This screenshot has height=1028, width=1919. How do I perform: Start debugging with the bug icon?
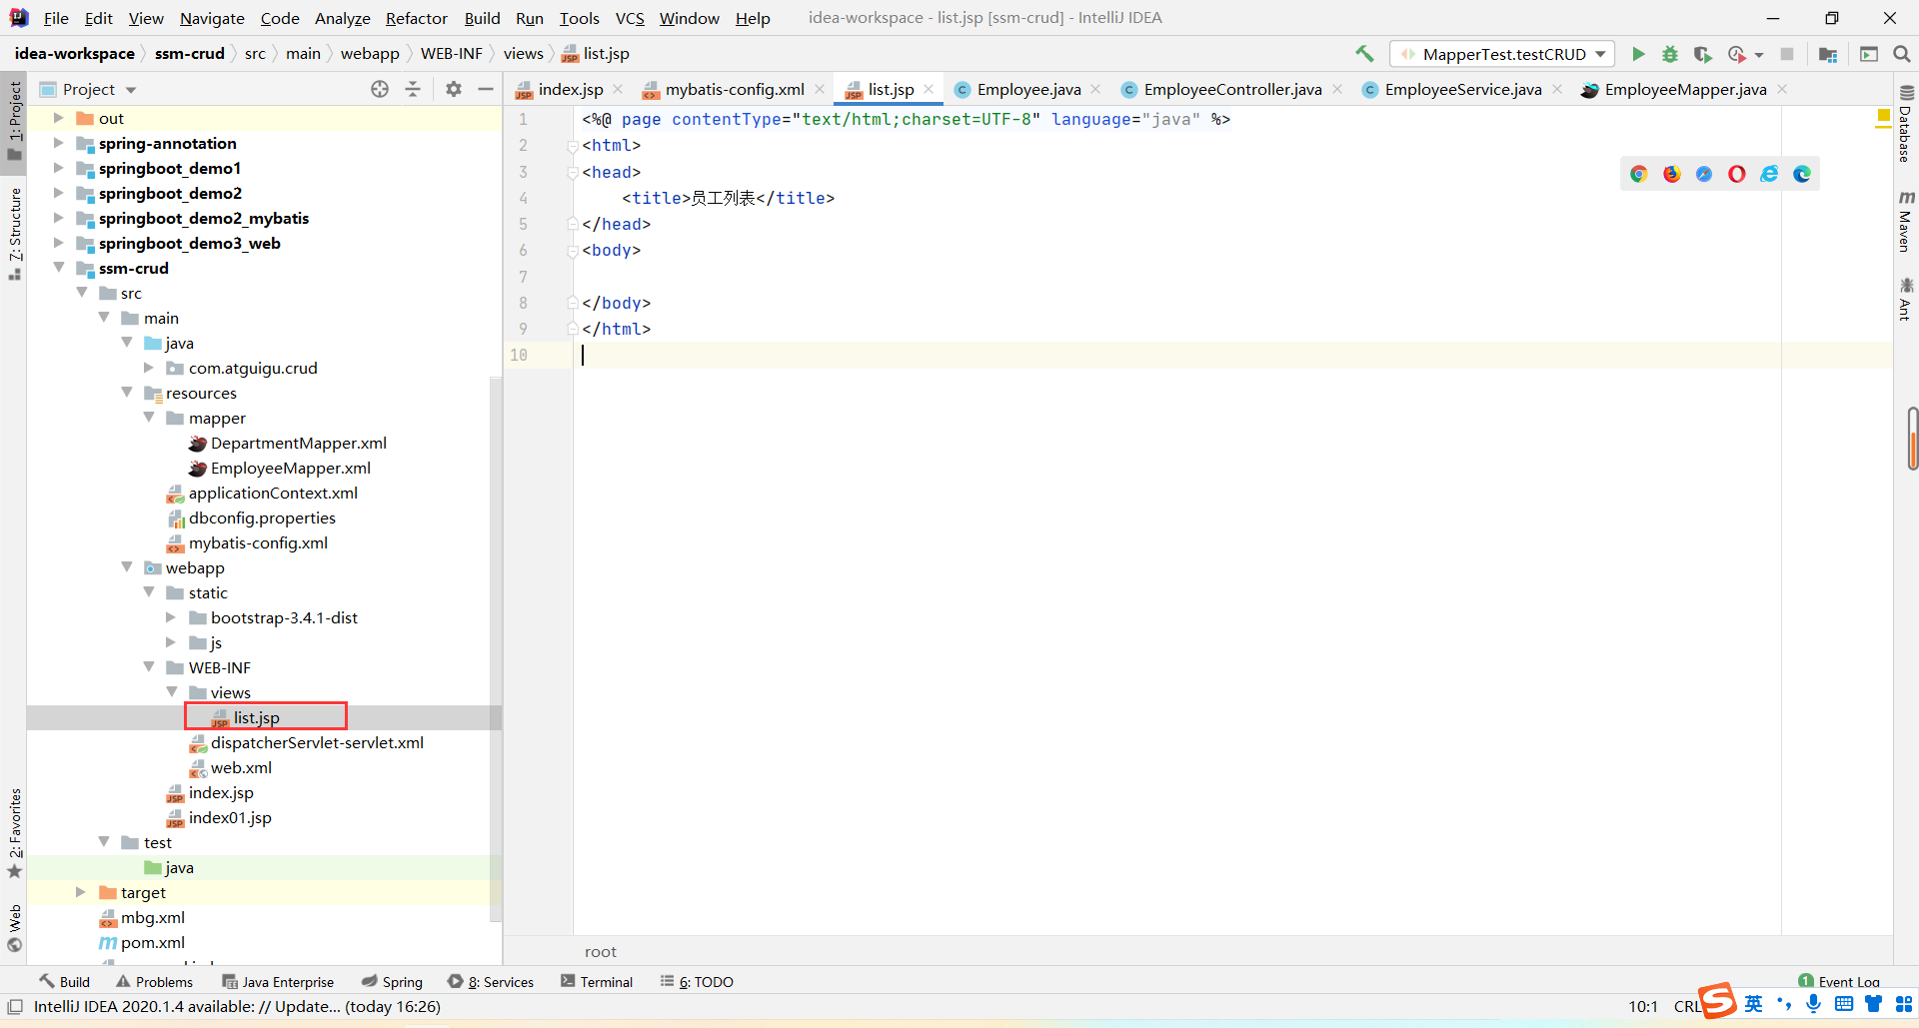(1670, 54)
